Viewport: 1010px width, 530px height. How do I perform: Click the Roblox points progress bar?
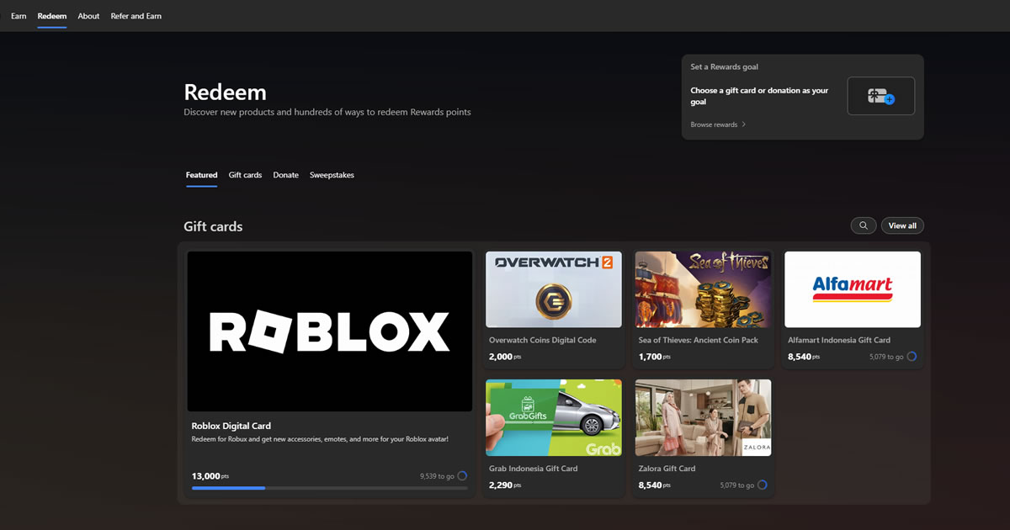330,488
